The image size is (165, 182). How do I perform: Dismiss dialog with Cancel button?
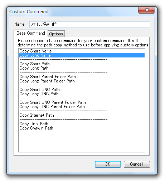click(x=137, y=164)
